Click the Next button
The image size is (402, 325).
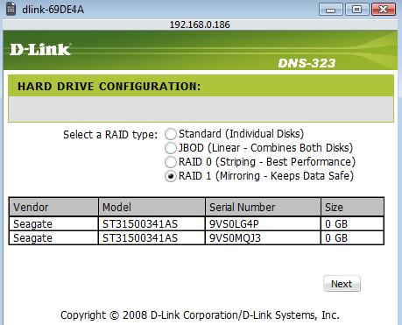click(342, 284)
